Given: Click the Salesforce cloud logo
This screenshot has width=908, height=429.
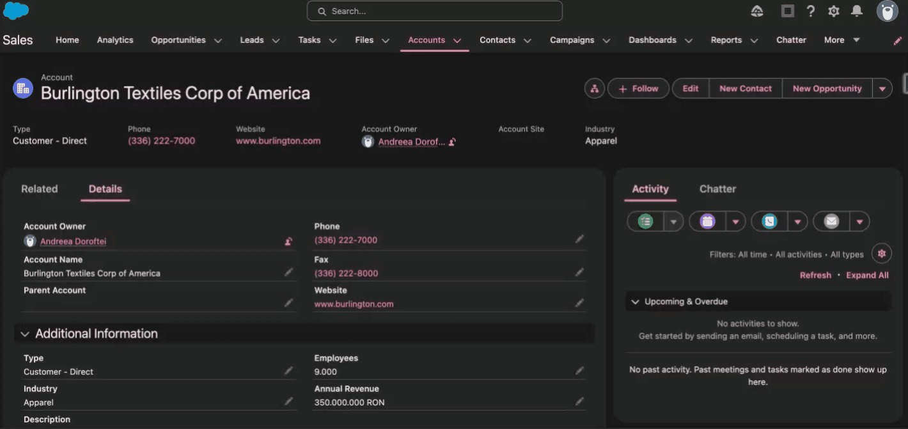Looking at the screenshot, I should (16, 11).
